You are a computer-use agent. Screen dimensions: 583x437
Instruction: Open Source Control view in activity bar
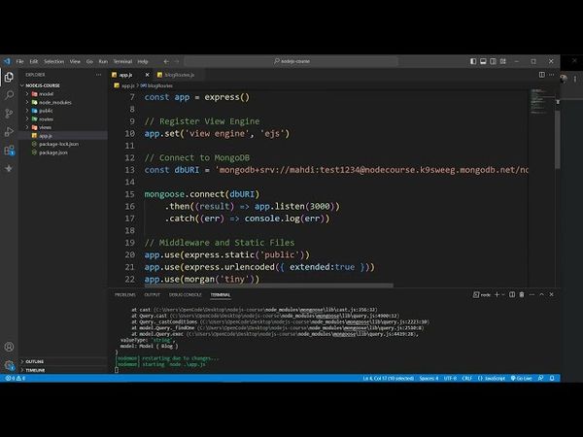pyautogui.click(x=9, y=114)
